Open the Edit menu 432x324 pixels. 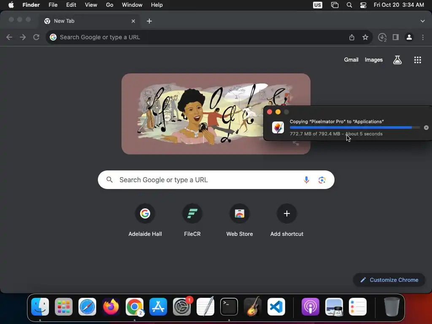[x=71, y=5]
